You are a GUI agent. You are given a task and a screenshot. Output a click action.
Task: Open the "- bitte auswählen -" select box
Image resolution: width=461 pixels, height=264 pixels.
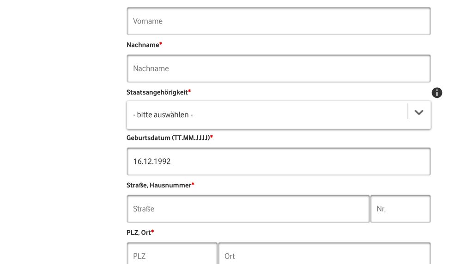(268, 115)
